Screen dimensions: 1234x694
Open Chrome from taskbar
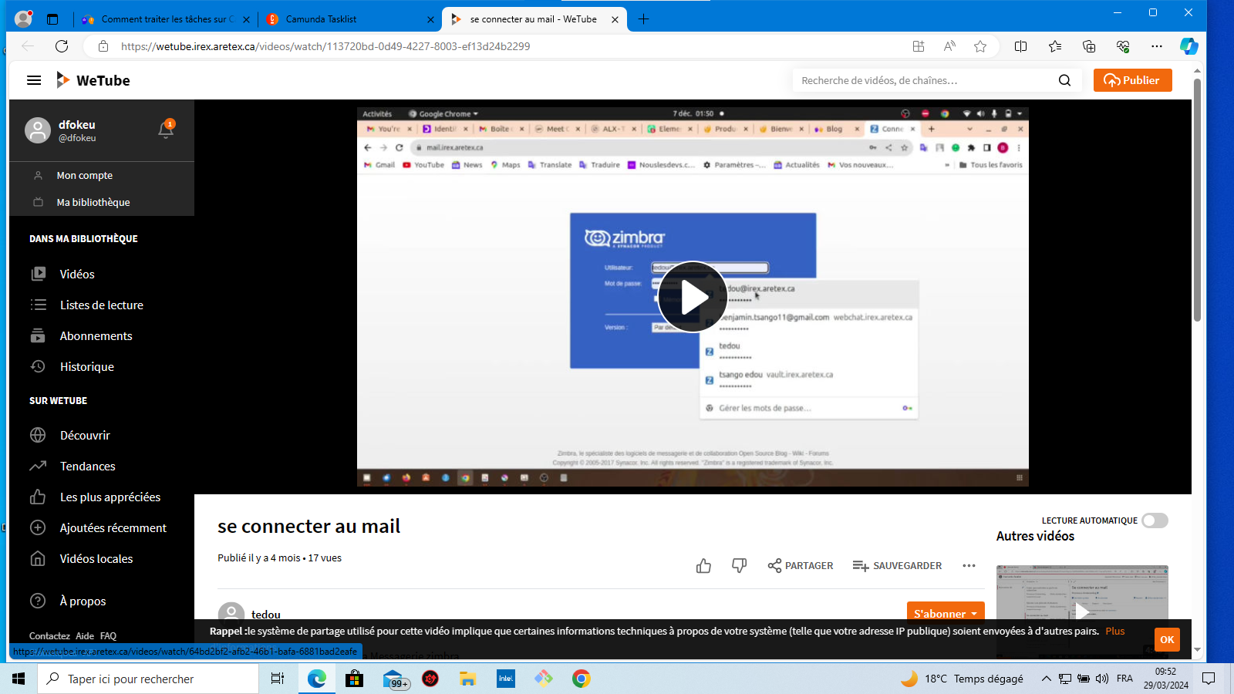[582, 679]
